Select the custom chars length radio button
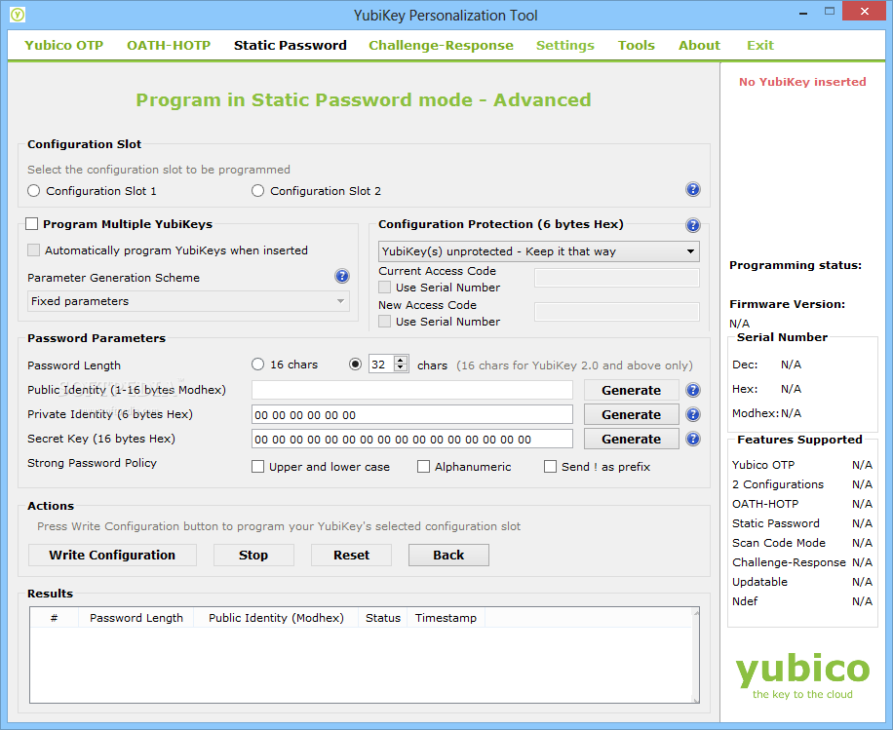The image size is (893, 730). click(x=356, y=365)
